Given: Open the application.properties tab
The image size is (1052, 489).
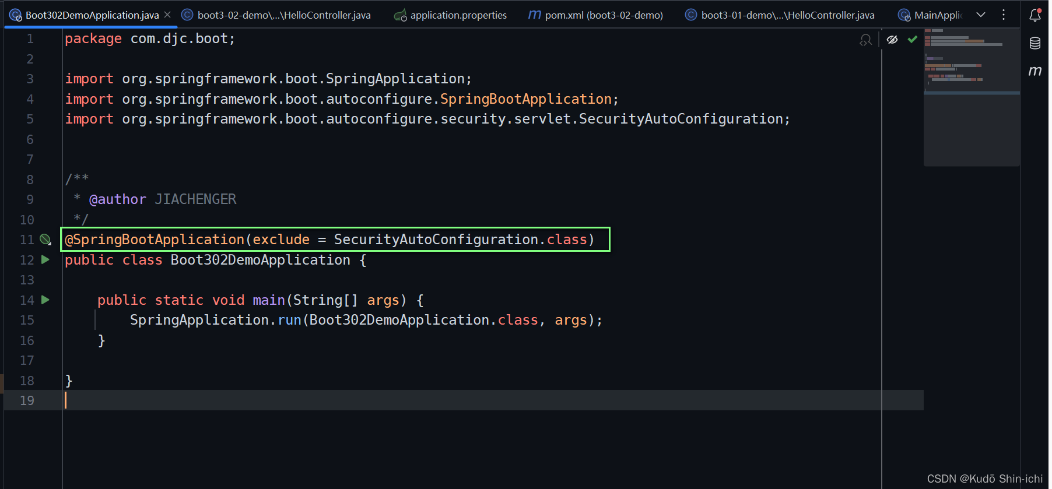Looking at the screenshot, I should click(x=450, y=15).
